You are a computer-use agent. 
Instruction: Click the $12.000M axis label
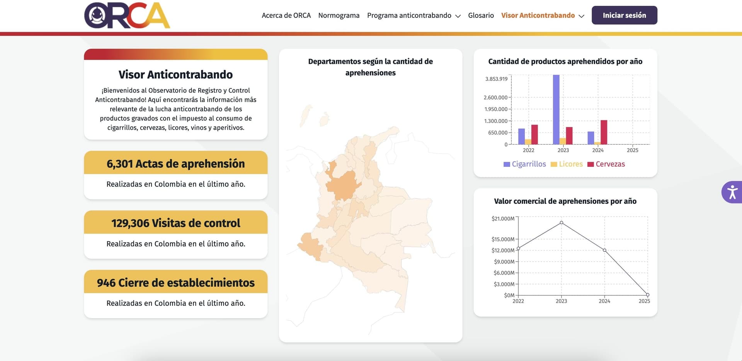point(503,250)
